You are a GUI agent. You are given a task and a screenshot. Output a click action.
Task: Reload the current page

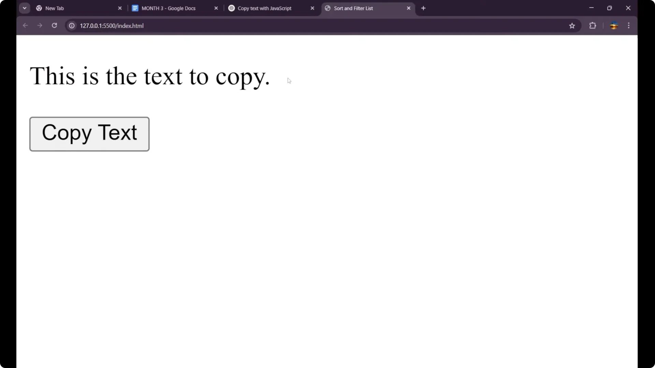(x=55, y=26)
